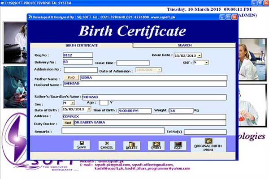Maximize the Birth Certificate dialog window
Screen dimensions: 269x179
tap(228, 17)
